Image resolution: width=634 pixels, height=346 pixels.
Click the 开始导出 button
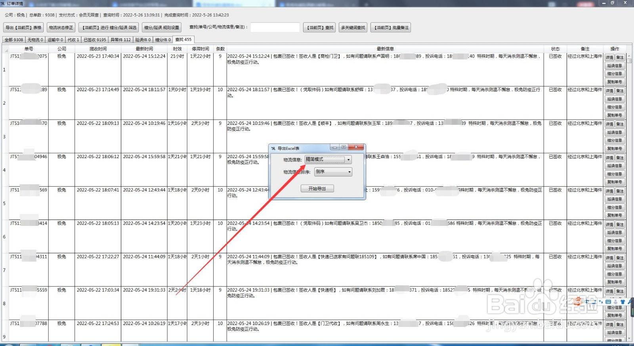[317, 189]
